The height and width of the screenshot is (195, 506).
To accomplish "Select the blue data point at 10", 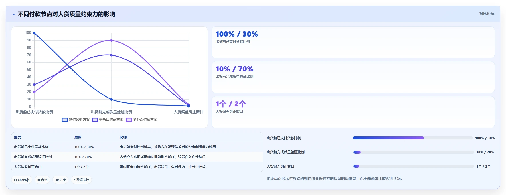I will point(111,100).
